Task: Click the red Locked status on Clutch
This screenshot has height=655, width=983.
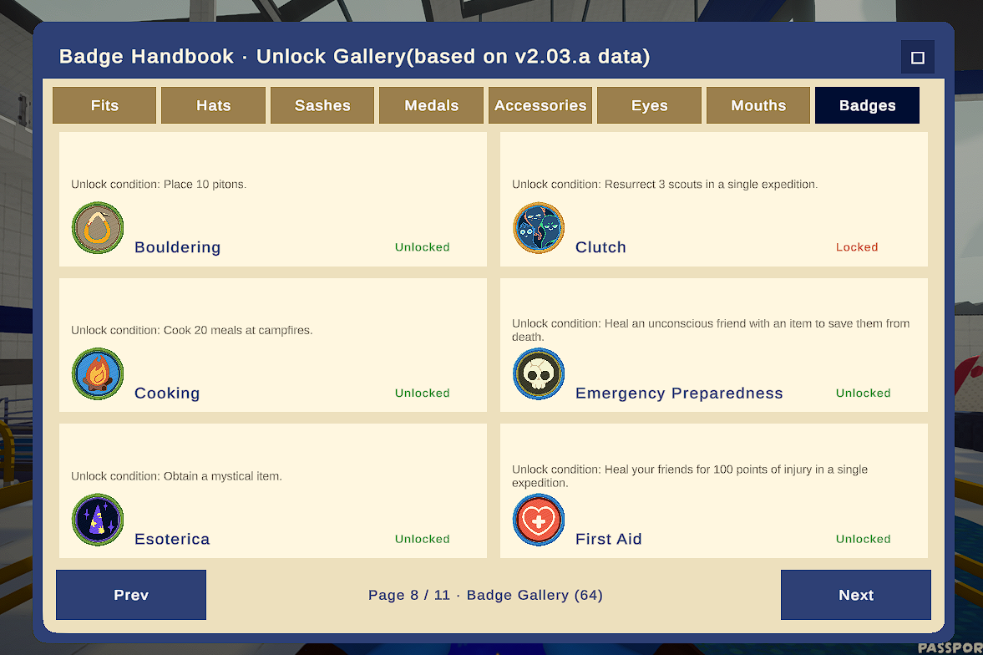Action: point(856,247)
